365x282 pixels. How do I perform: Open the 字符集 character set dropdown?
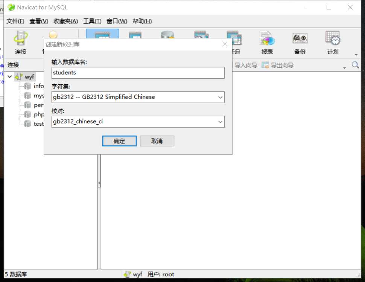tap(220, 98)
